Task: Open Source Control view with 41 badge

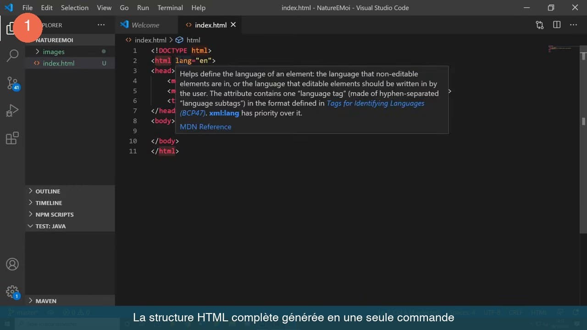Action: 12,83
